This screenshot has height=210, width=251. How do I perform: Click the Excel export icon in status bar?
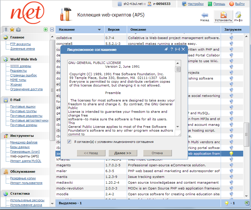(246, 203)
